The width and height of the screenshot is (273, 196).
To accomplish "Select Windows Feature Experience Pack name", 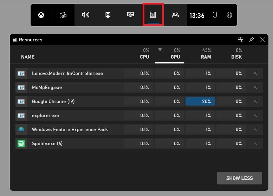I will tap(70, 129).
